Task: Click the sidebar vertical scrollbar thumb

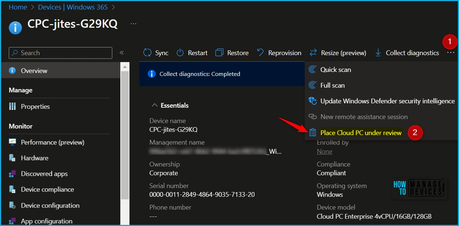Action: pos(125,135)
